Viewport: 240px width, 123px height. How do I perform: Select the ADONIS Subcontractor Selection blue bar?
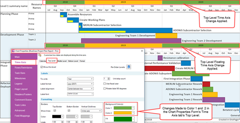[125, 30]
